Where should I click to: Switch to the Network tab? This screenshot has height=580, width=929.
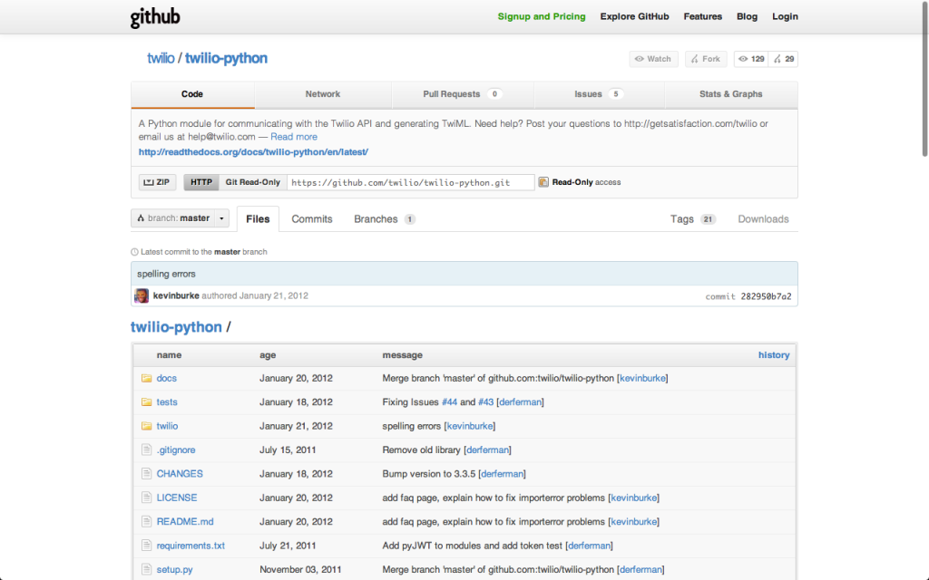point(323,94)
